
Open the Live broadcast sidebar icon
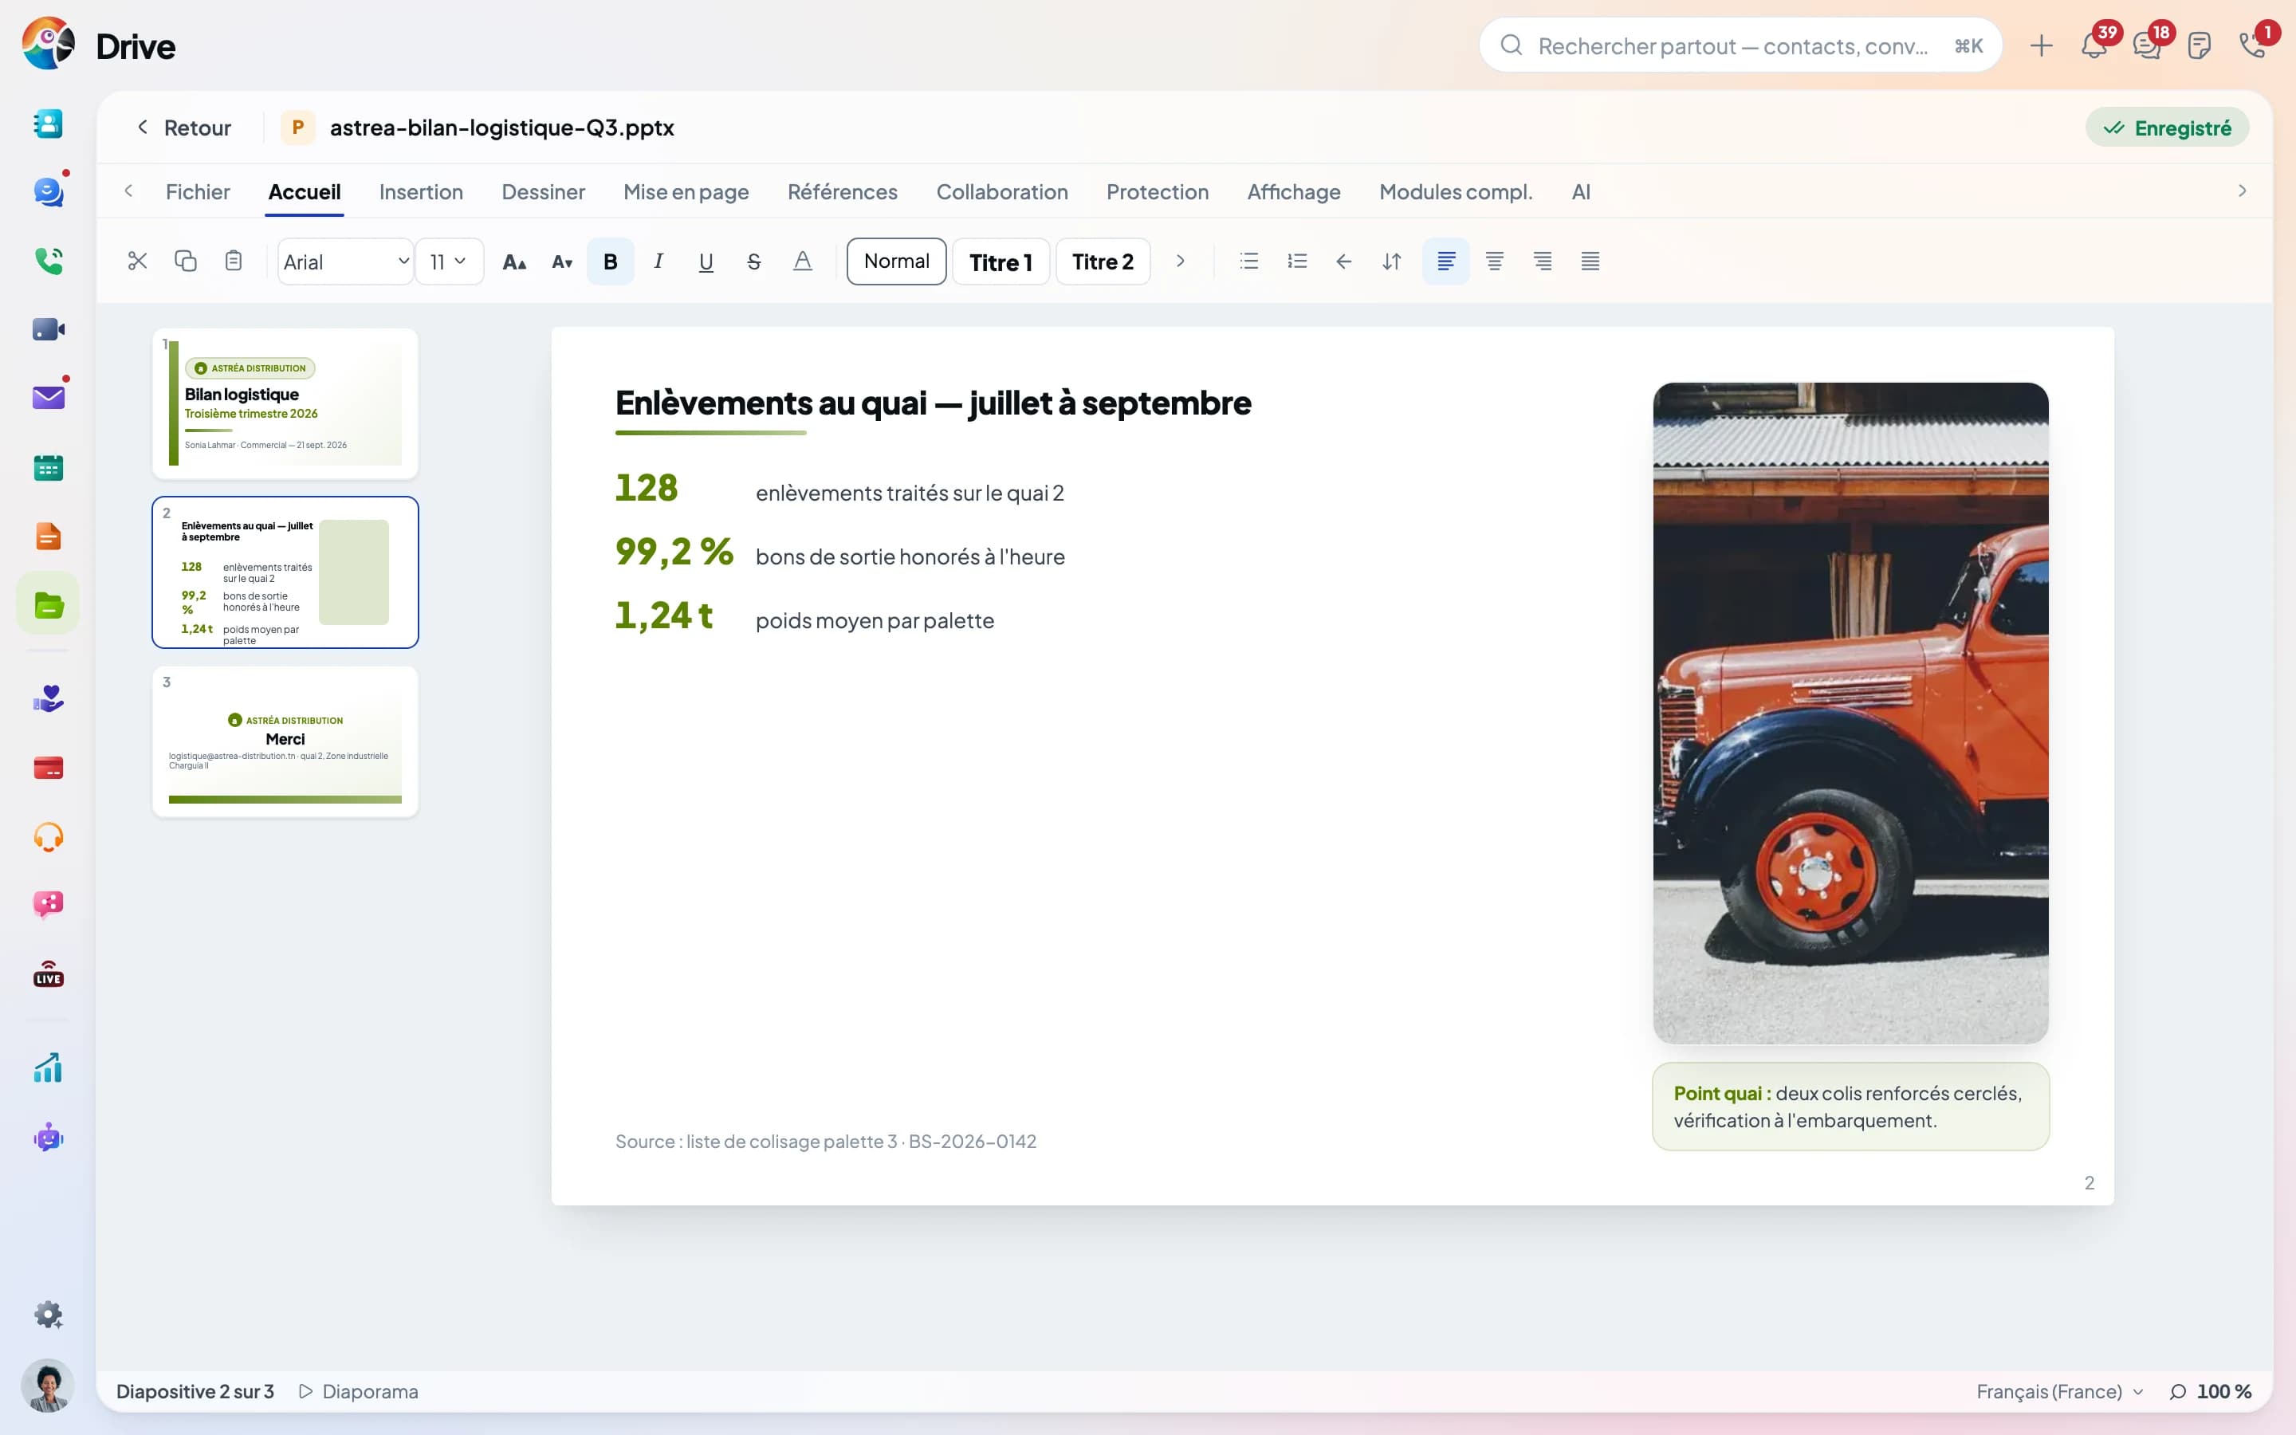(x=49, y=975)
